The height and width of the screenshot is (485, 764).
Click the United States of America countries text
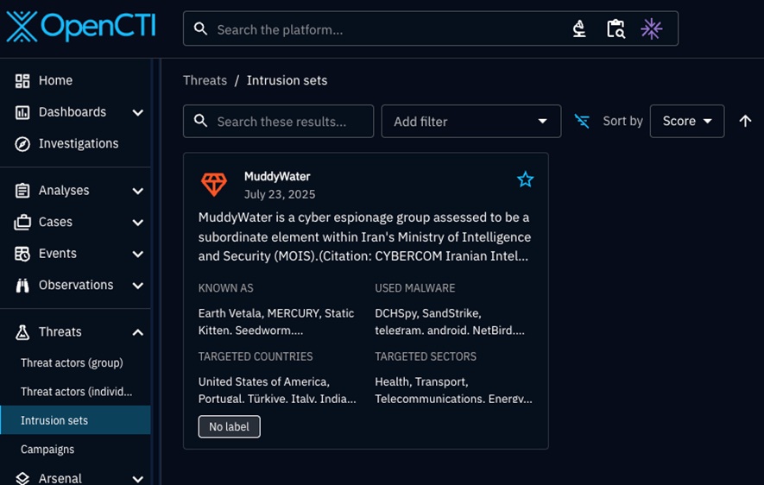pyautogui.click(x=277, y=390)
